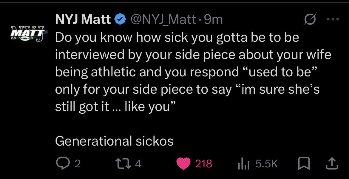Screen dimensions: 349x179
Task: Click the 218 likes count
Action: pos(203,164)
